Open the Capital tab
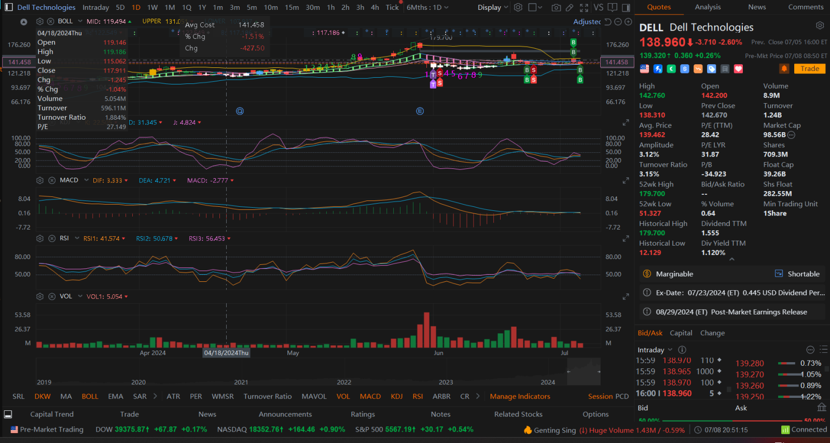Viewport: 830px width, 443px height. 681,333
